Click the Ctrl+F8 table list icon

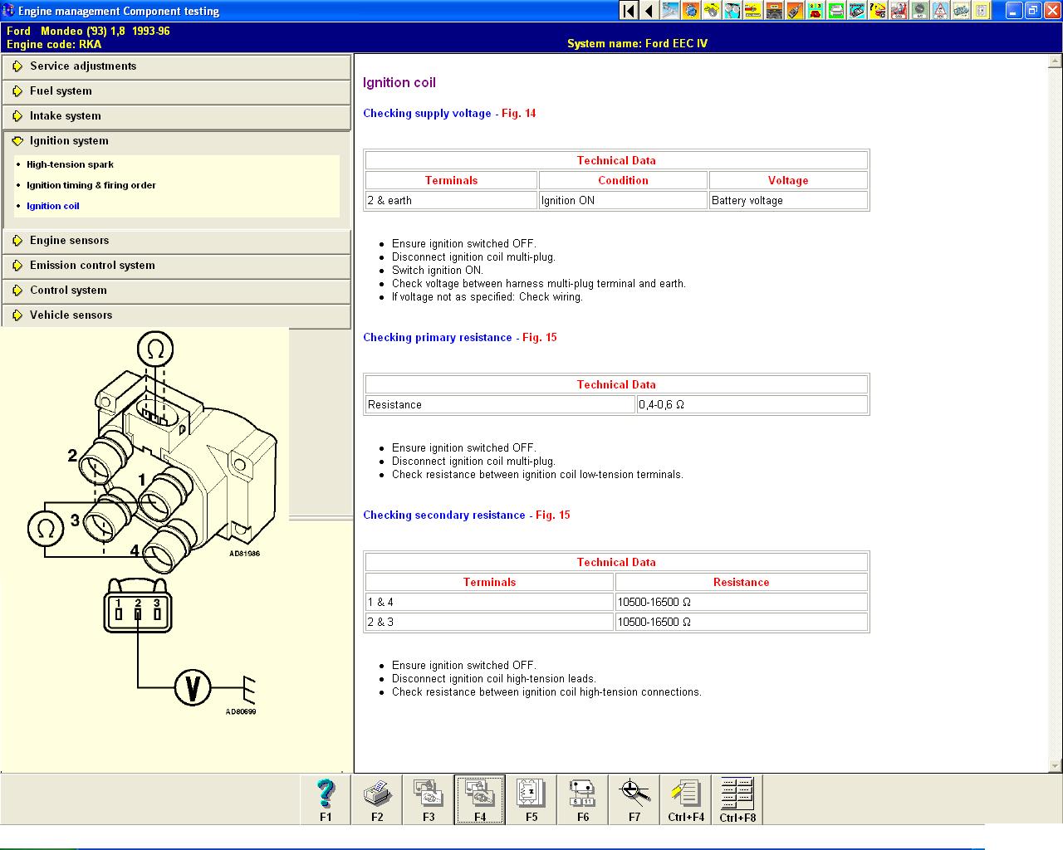(737, 799)
